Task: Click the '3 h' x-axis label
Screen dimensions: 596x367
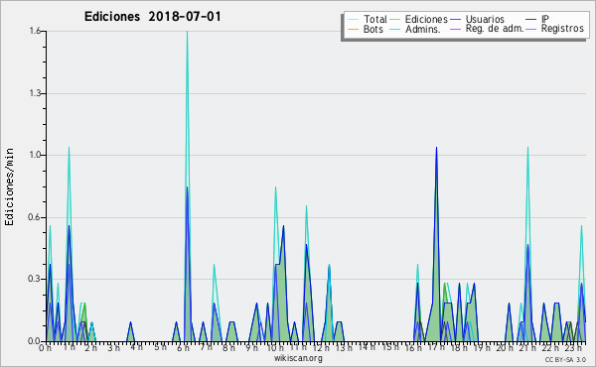Action: [113, 348]
